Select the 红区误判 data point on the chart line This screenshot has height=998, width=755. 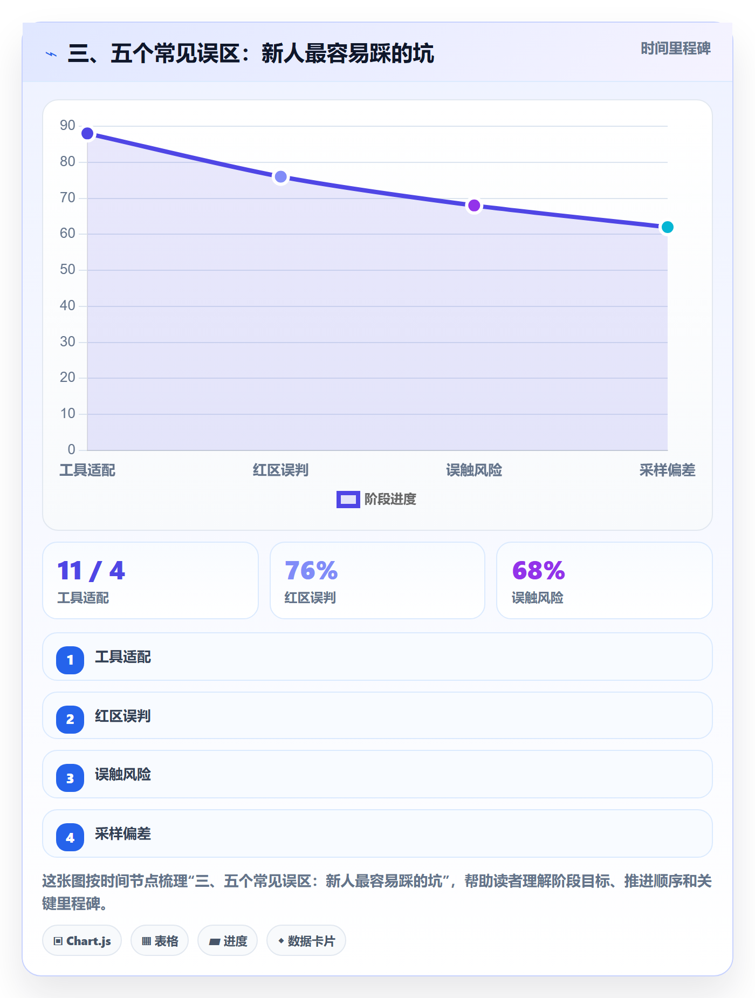coord(280,177)
